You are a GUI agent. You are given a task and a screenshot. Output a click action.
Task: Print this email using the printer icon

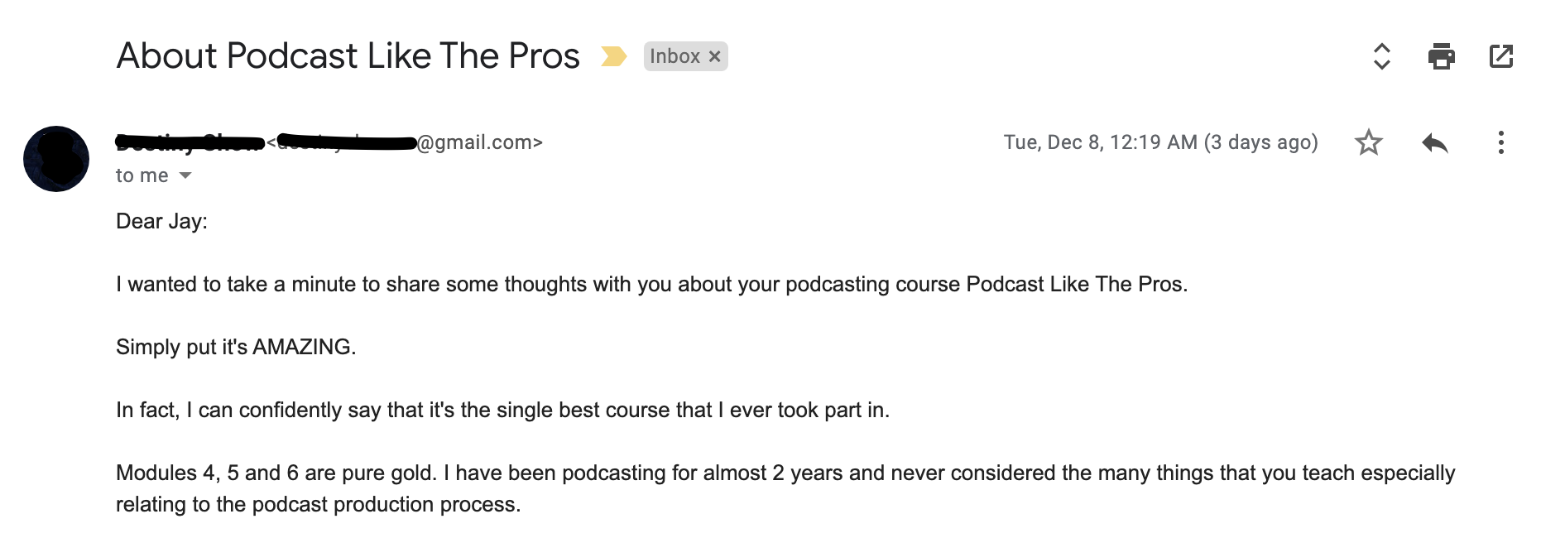[x=1441, y=56]
